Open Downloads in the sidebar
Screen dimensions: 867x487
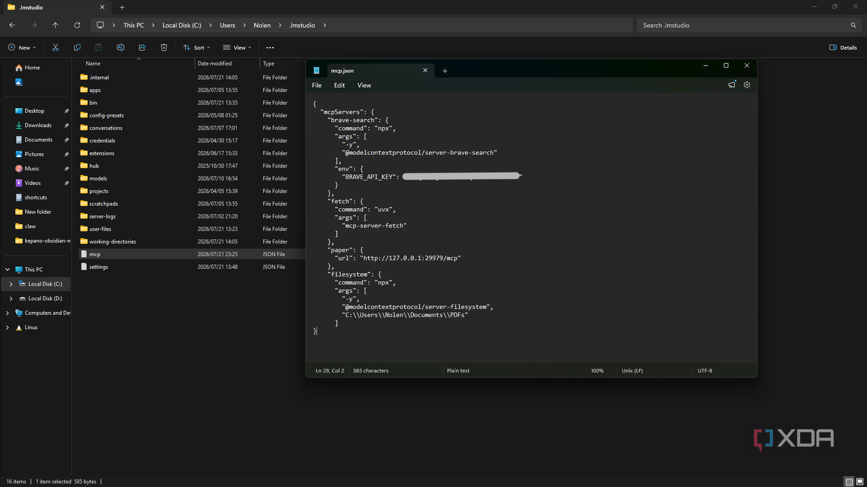point(38,125)
